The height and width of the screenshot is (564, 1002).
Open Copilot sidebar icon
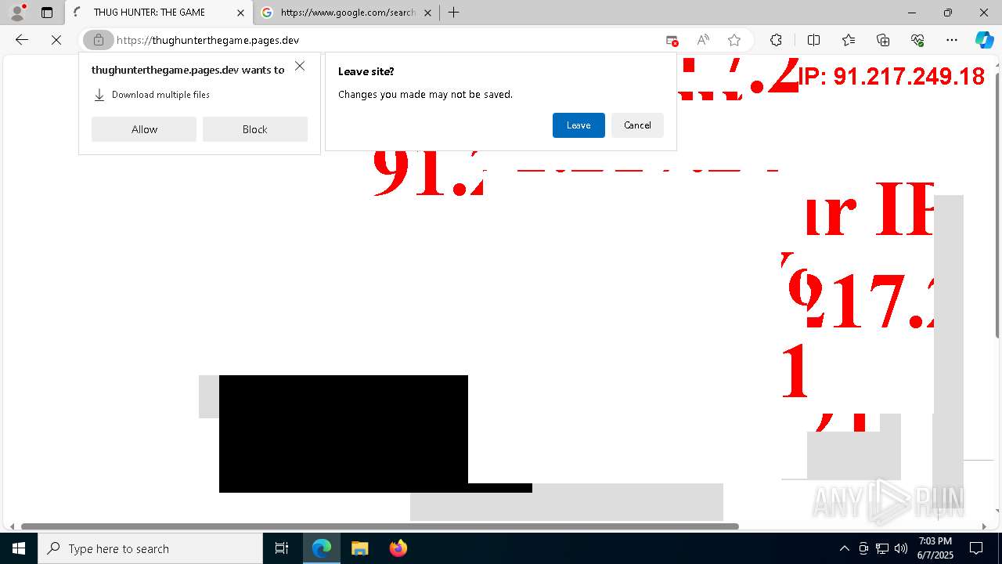[984, 40]
